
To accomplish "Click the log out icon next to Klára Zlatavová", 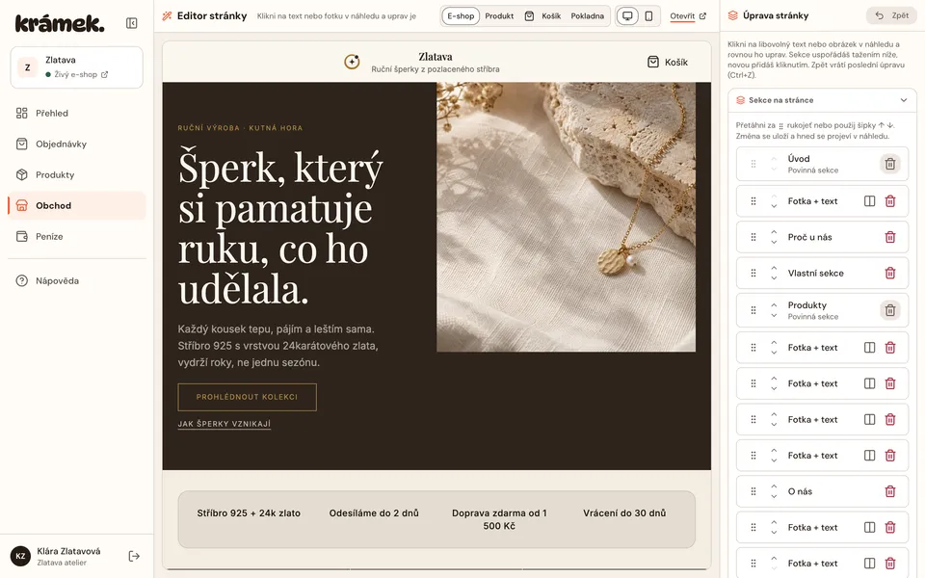I will click(x=134, y=556).
